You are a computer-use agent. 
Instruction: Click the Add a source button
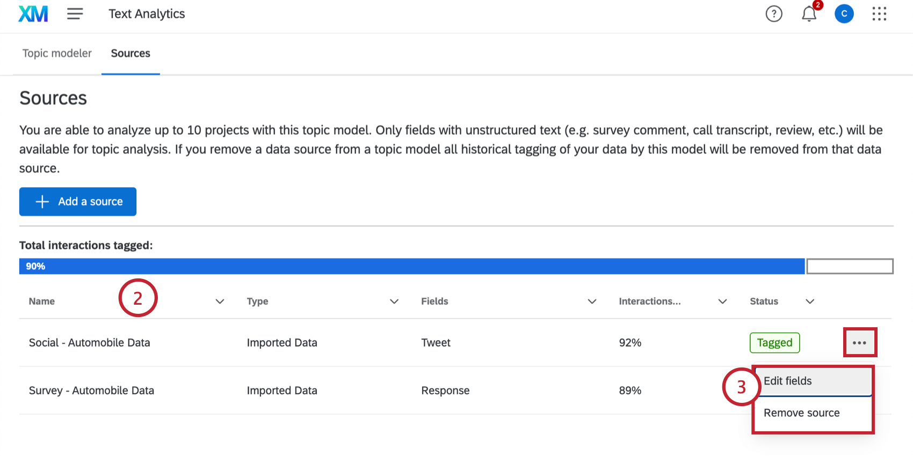pyautogui.click(x=77, y=202)
